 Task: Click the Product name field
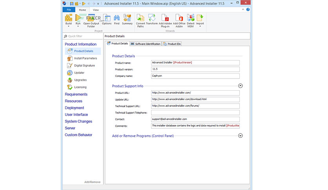click(195, 62)
